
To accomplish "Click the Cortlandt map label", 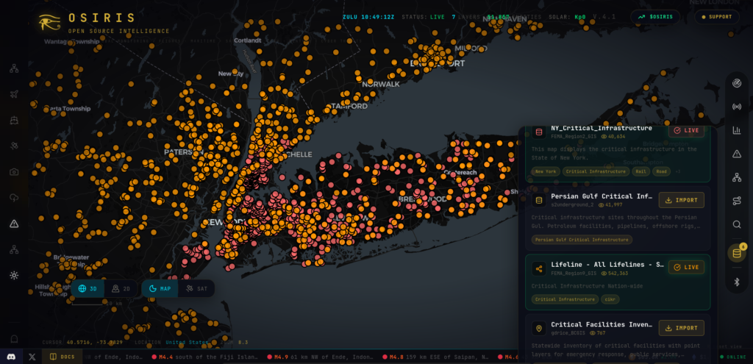I will pyautogui.click(x=247, y=40).
